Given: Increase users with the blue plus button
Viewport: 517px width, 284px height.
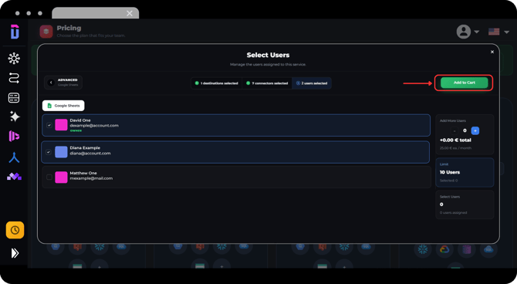Looking at the screenshot, I should (475, 130).
